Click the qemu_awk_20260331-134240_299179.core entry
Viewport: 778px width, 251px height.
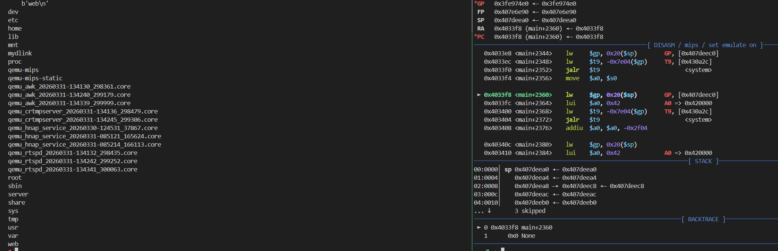(x=69, y=95)
